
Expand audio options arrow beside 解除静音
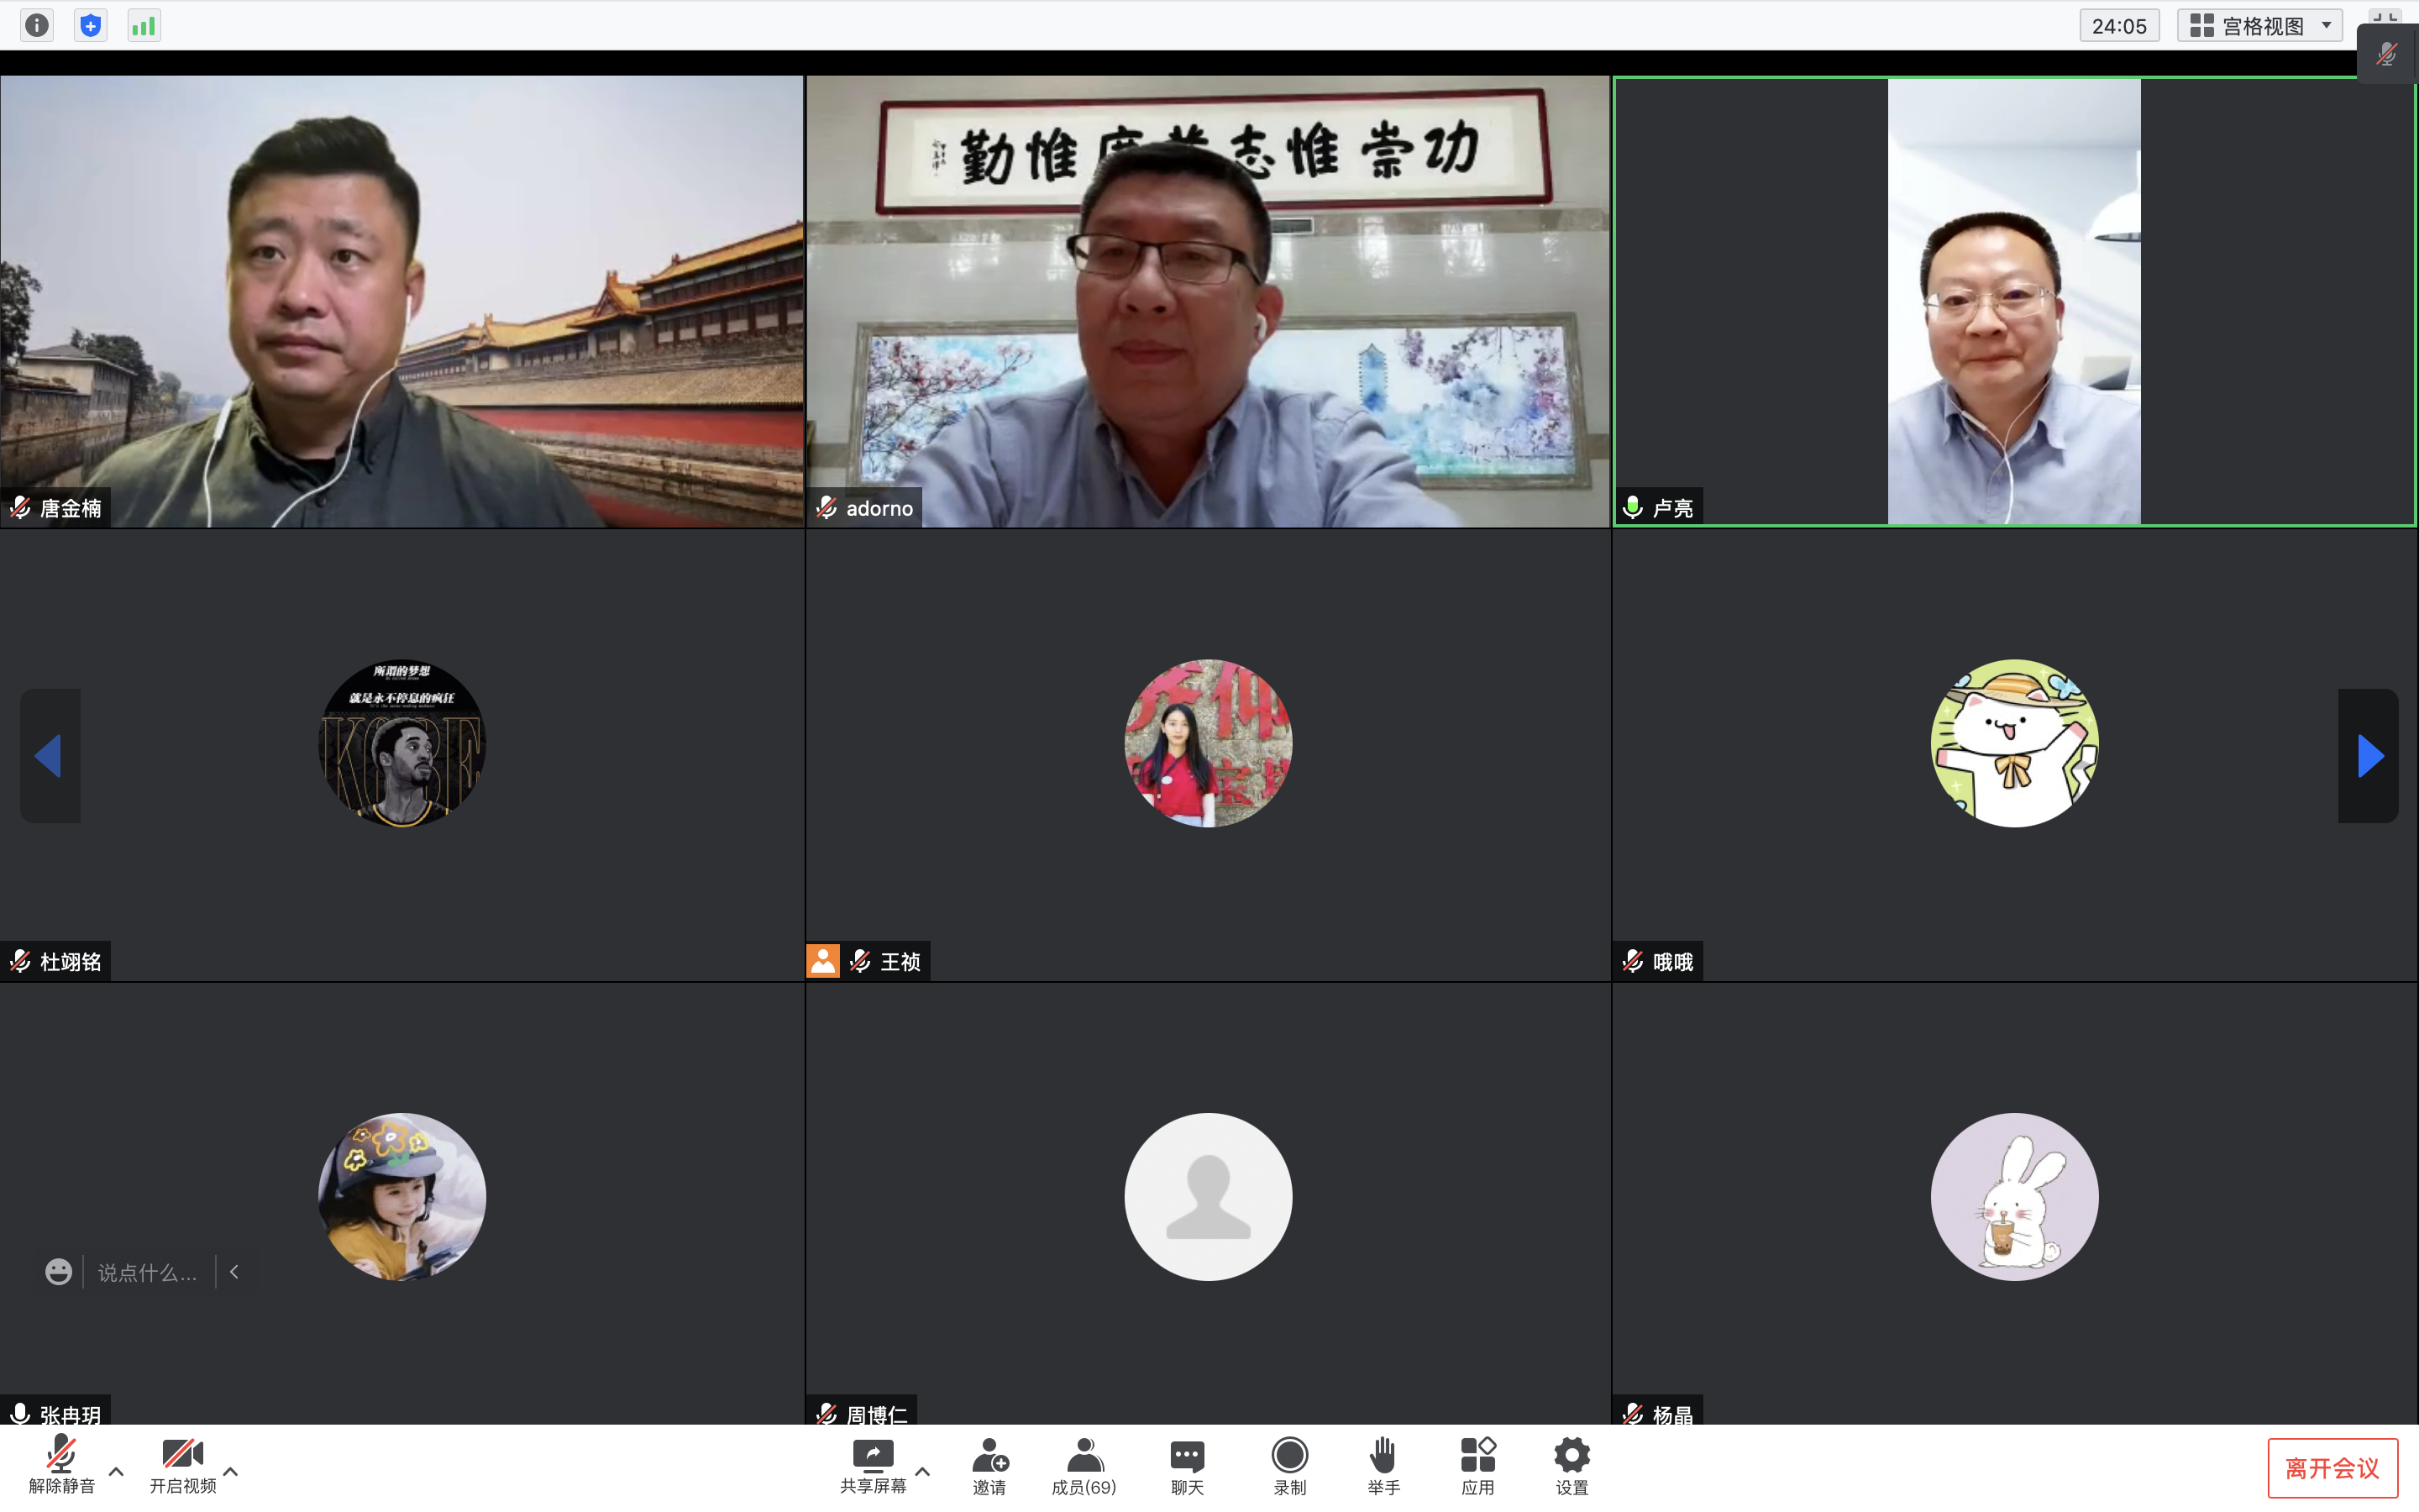coord(116,1471)
